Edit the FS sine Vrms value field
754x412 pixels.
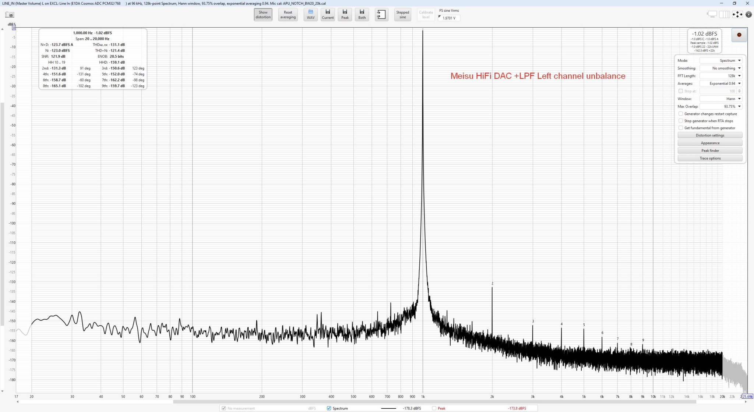(x=449, y=18)
